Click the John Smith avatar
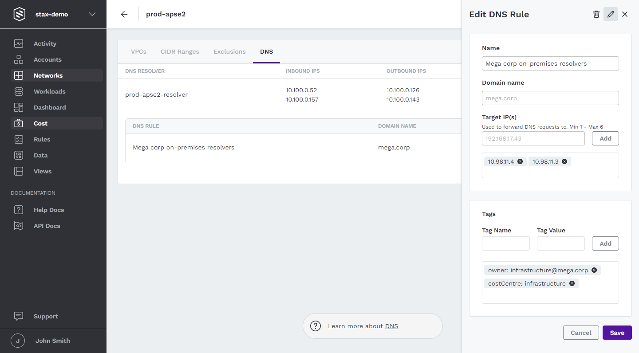Image resolution: width=639 pixels, height=353 pixels. pos(18,341)
